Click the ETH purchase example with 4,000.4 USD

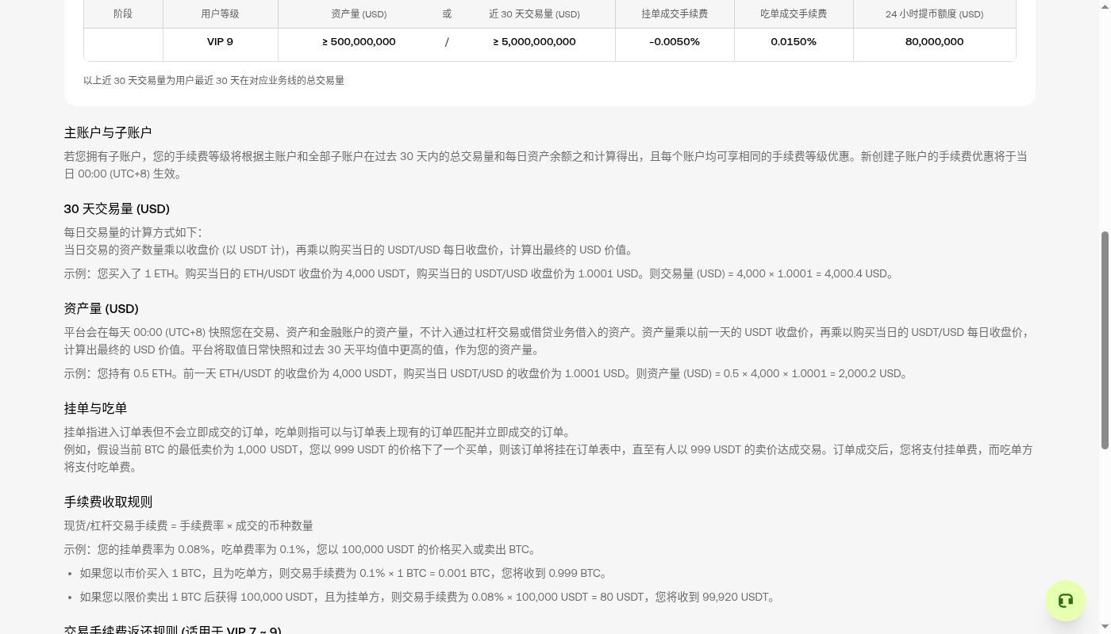481,273
